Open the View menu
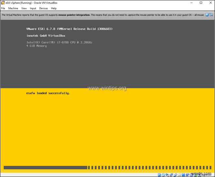The height and width of the screenshot is (177, 215). coord(24,8)
